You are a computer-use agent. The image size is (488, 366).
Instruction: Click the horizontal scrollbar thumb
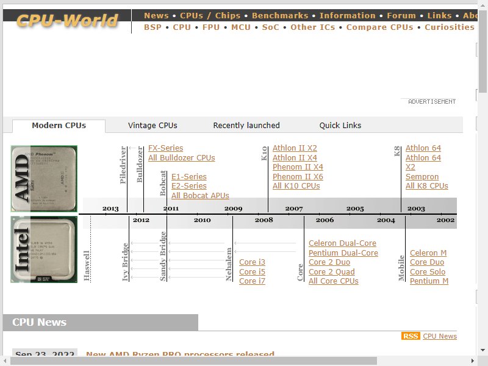[x=193, y=361]
